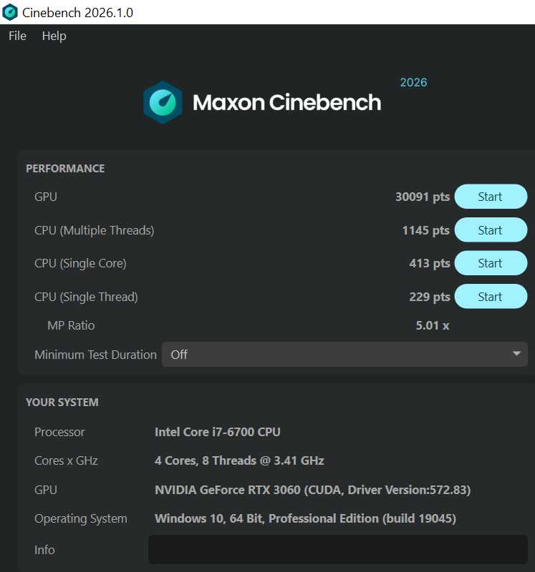This screenshot has width=535, height=572.
Task: Click the Minimum Test Duration label
Action: coord(95,355)
